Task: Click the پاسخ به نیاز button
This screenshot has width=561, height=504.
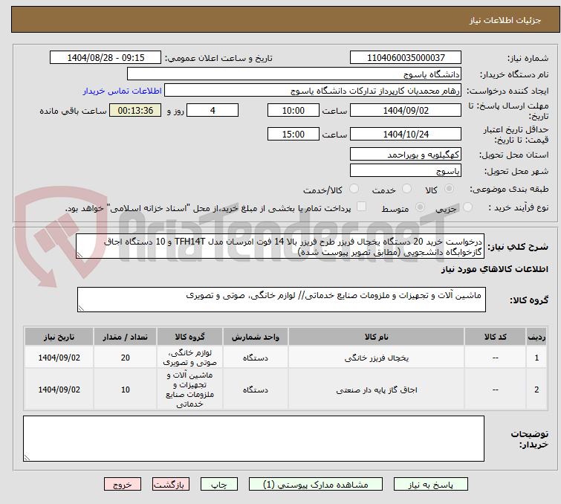Action: (x=430, y=485)
